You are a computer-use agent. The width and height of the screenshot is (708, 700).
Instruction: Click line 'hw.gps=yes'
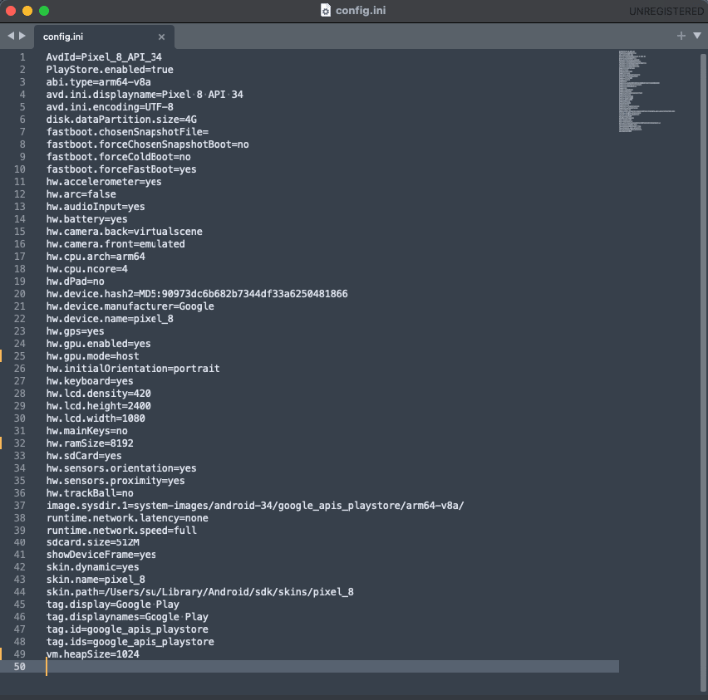(x=76, y=331)
